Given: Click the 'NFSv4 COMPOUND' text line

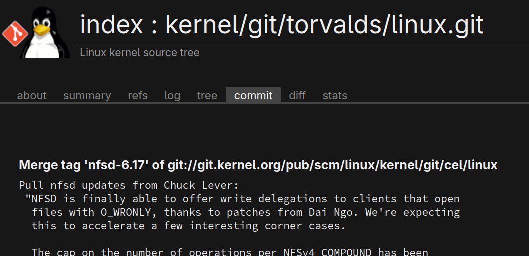Looking at the screenshot, I should (x=230, y=252).
